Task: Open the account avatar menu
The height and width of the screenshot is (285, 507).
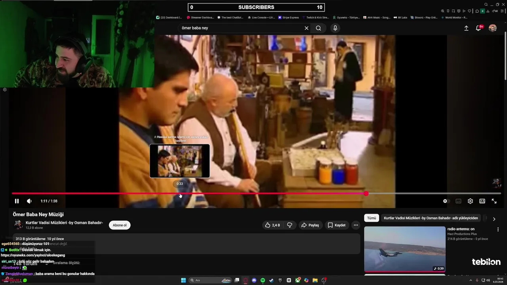Action: [492, 28]
